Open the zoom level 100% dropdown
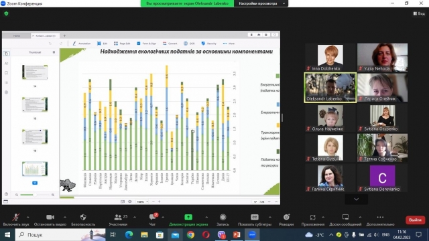Screen dimensions: 429x241 click(x=142, y=202)
